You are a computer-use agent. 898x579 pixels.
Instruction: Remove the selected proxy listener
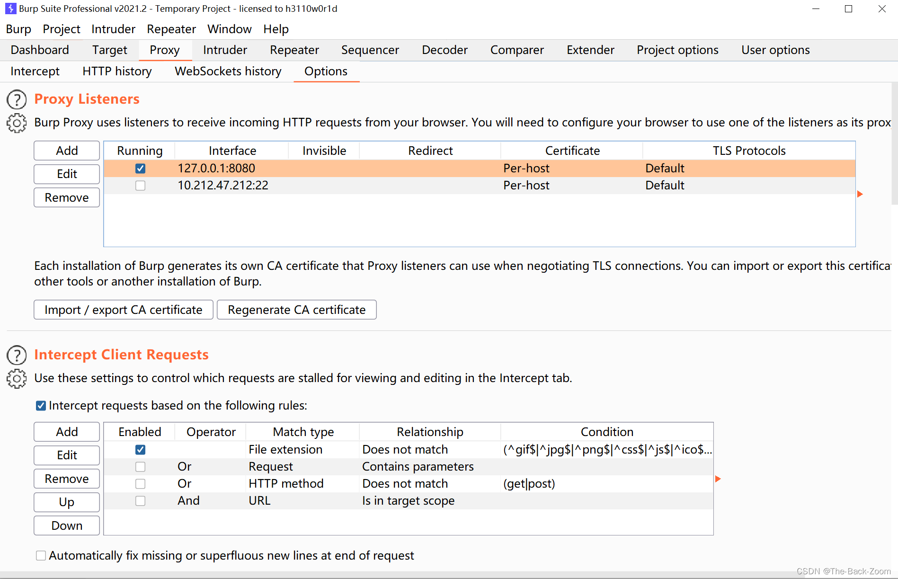pyautogui.click(x=67, y=198)
